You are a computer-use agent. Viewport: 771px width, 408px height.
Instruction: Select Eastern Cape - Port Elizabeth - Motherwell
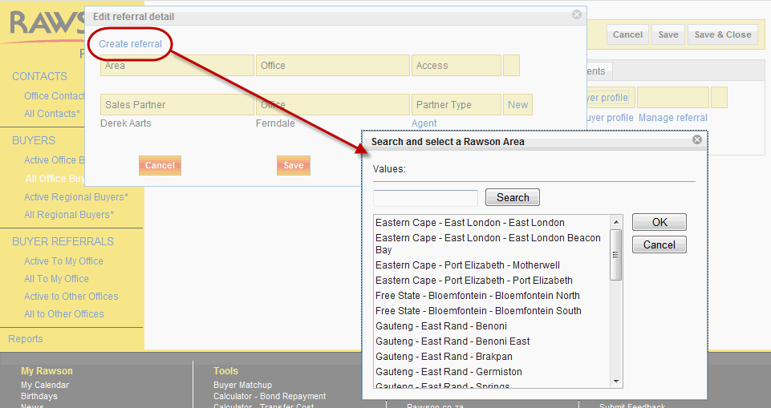pos(467,265)
